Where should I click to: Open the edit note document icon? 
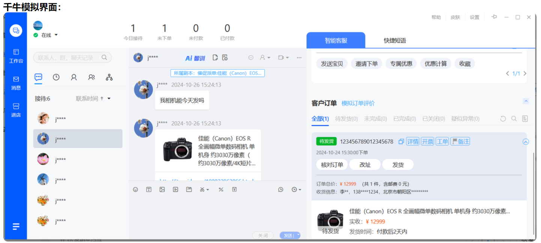pyautogui.click(x=215, y=57)
